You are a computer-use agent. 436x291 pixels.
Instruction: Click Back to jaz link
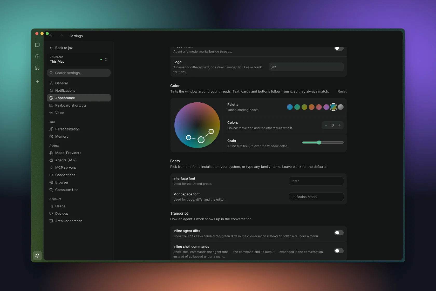click(61, 48)
